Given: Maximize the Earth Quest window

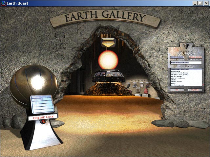Looking at the screenshot, I should 200,3.
